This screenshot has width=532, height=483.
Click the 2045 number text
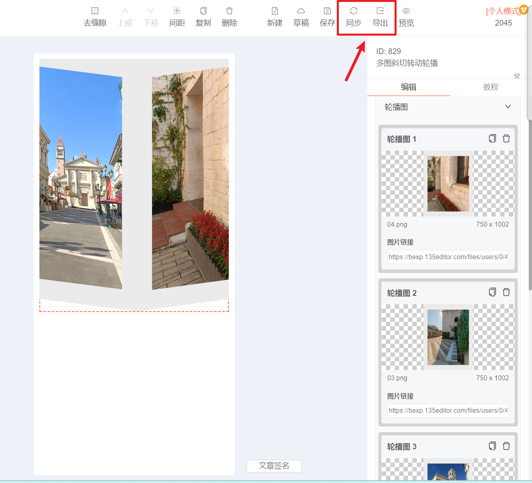pyautogui.click(x=503, y=23)
